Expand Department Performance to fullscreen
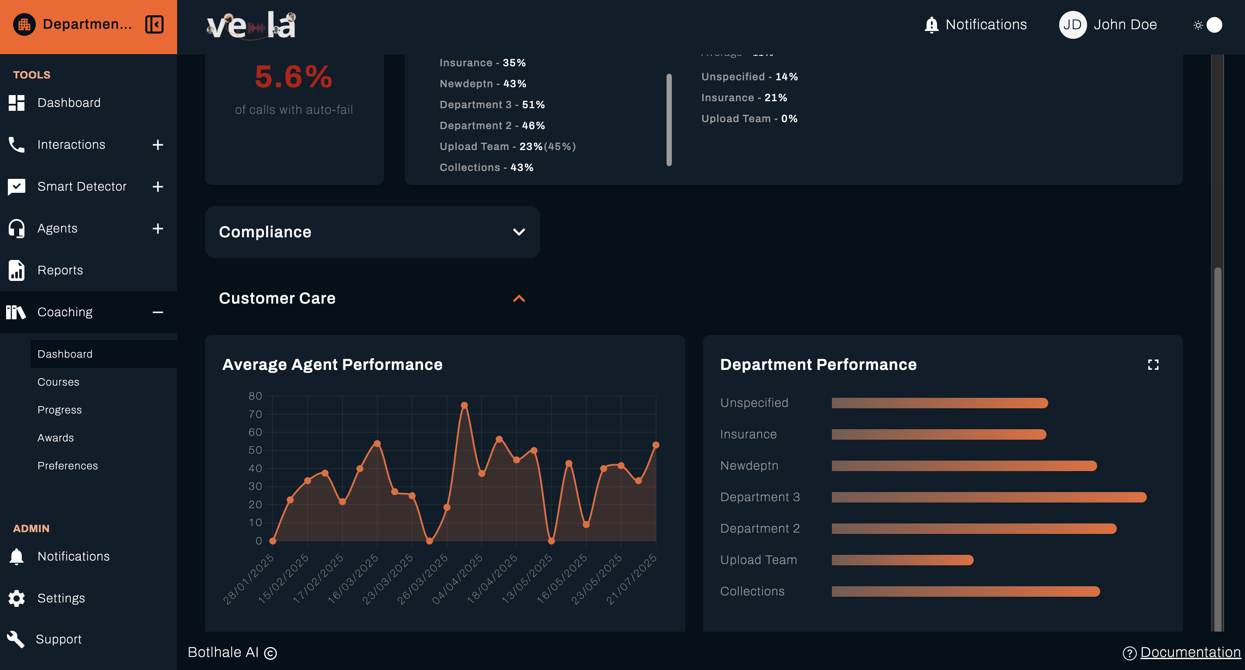Viewport: 1245px width, 670px height. click(x=1154, y=365)
